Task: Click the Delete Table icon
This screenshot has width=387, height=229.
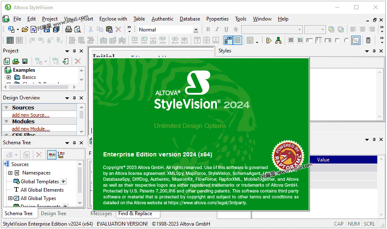Action: point(19,40)
